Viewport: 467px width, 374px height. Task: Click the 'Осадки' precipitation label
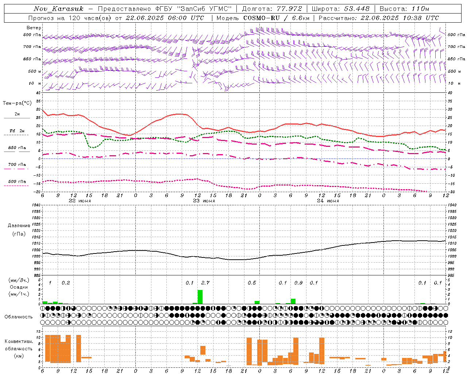tap(19, 287)
